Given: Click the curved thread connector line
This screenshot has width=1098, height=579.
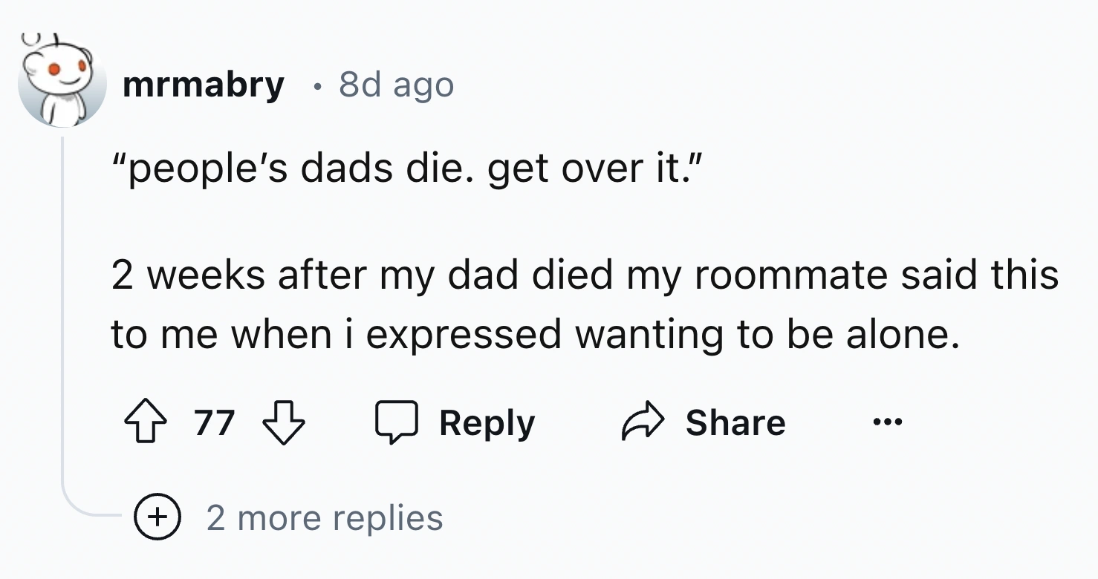Looking at the screenshot, I should click(82, 509).
